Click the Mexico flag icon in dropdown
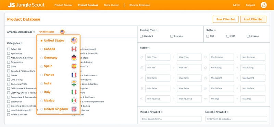The width and height of the screenshot is (274, 127). (74, 100)
